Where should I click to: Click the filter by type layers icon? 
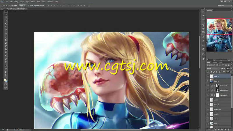(223, 65)
